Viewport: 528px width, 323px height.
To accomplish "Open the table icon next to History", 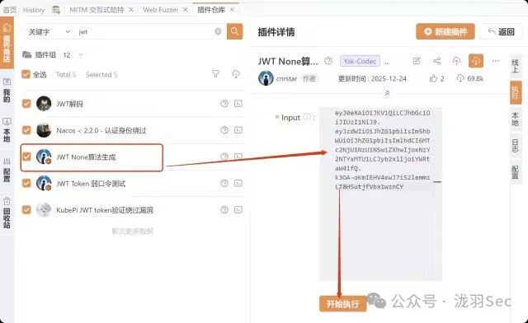I will click(56, 10).
